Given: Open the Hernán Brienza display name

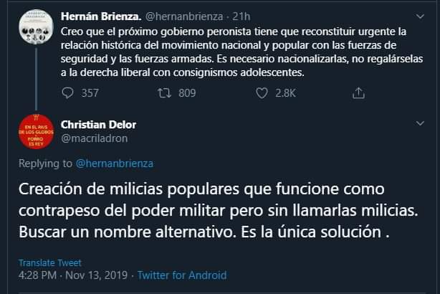Looking at the screenshot, I should pyautogui.click(x=97, y=15).
